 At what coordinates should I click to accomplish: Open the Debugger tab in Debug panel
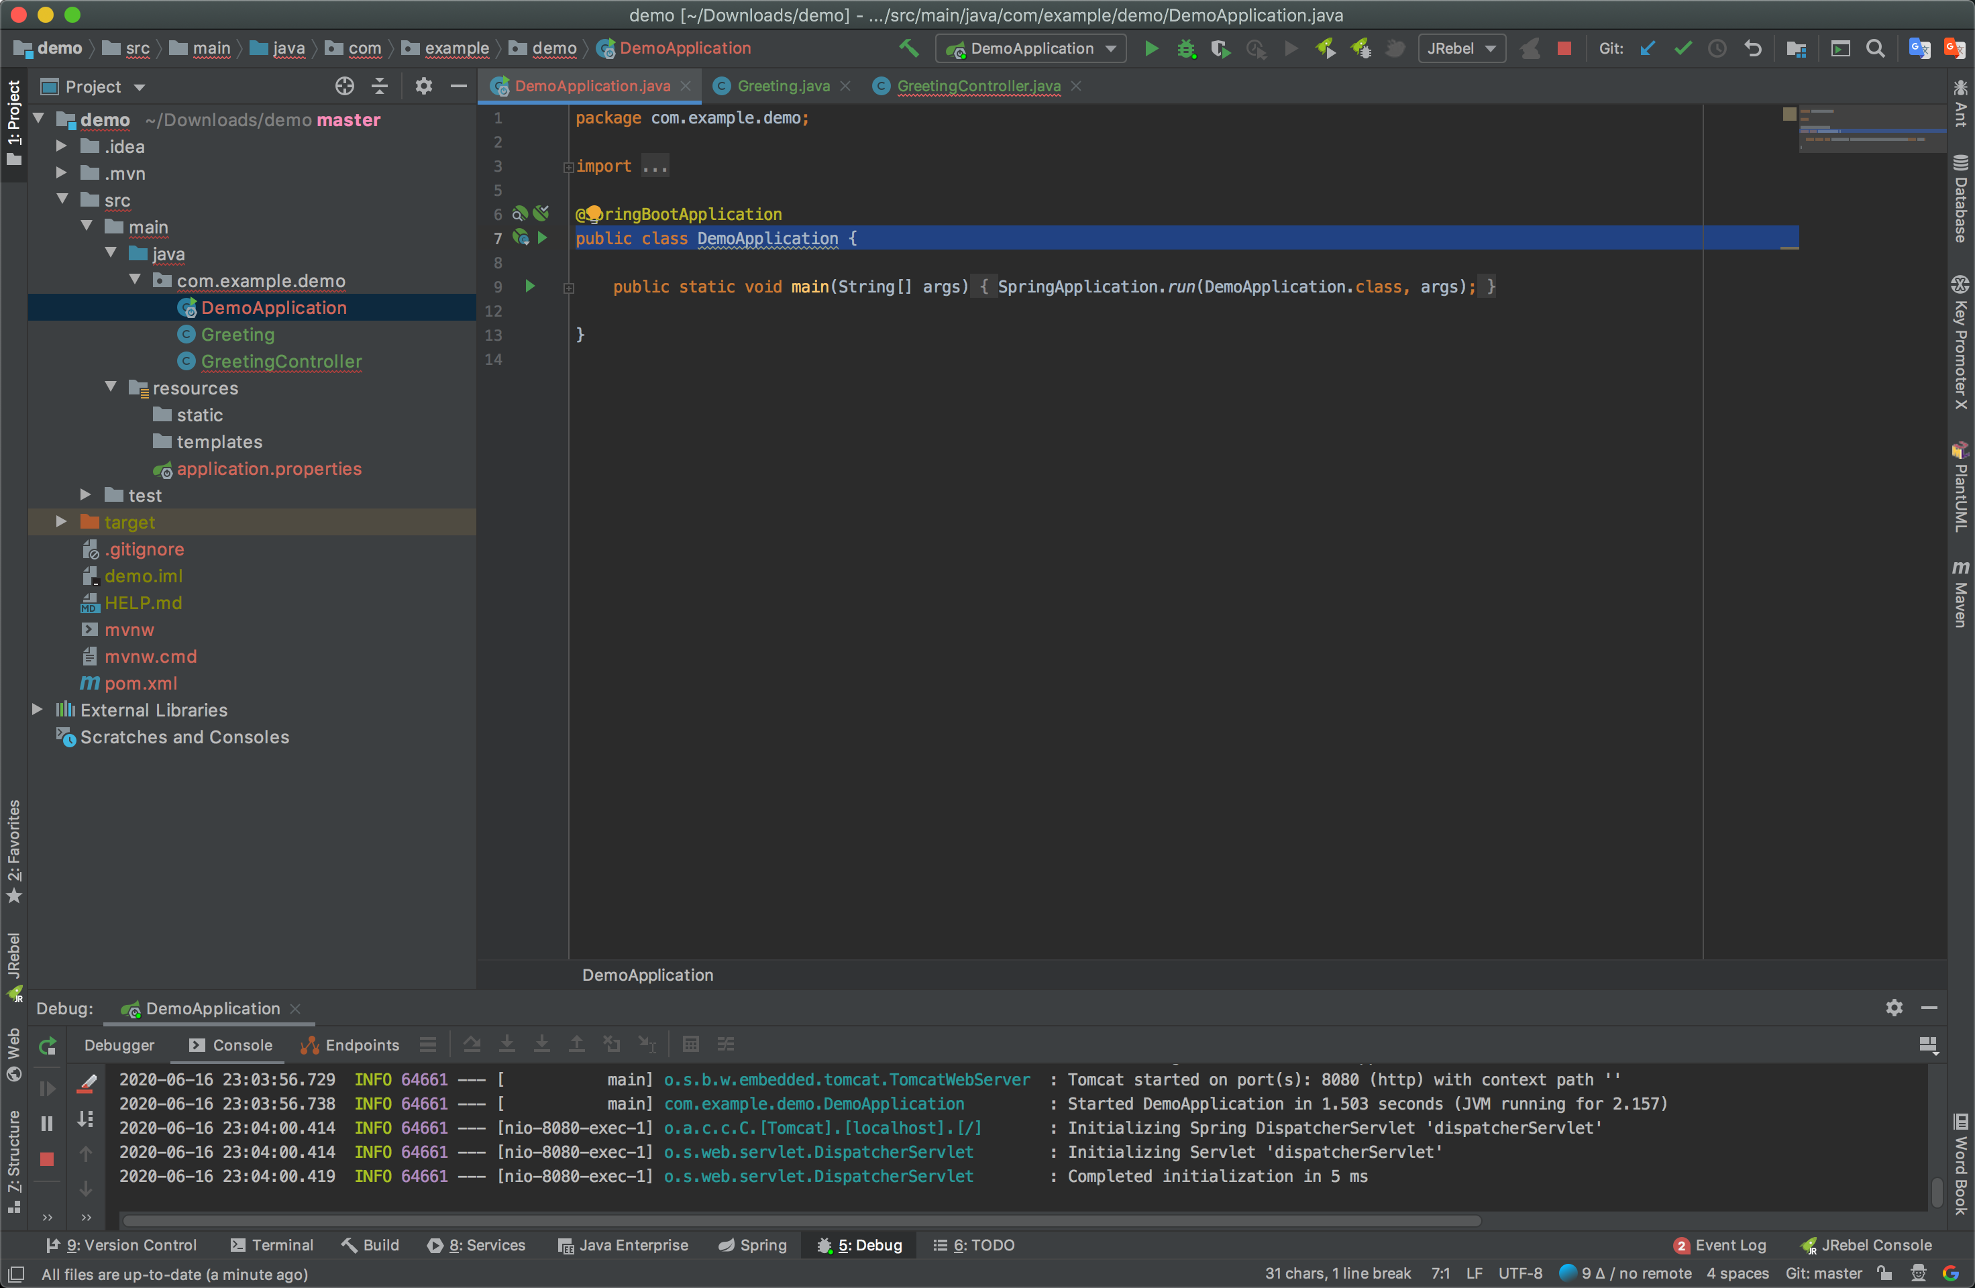click(x=119, y=1045)
